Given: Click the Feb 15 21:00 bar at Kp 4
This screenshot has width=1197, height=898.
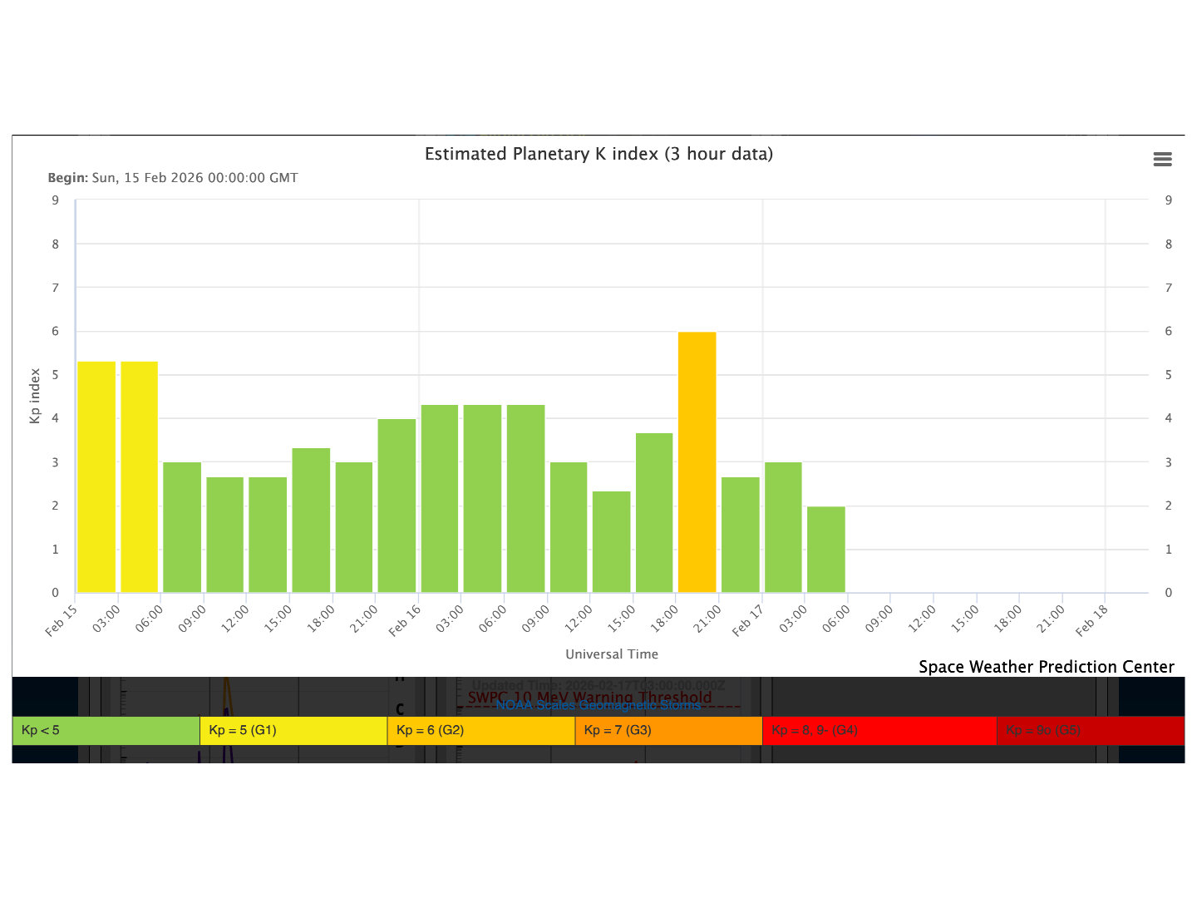Looking at the screenshot, I should [x=397, y=506].
